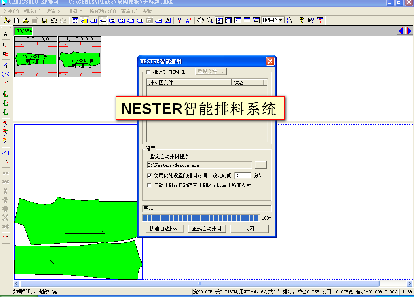Close the NESTER智能排料 dialog with red X
Screen dimensions: 414x297
point(270,62)
